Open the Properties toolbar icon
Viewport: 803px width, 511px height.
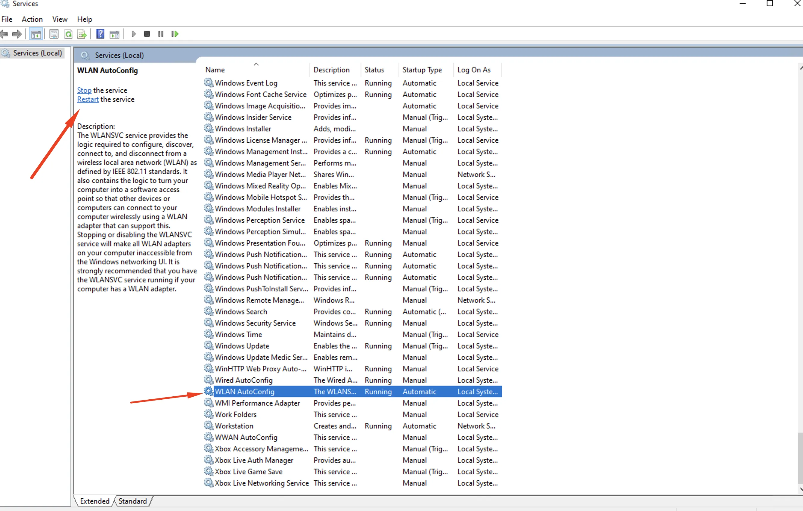coord(54,34)
